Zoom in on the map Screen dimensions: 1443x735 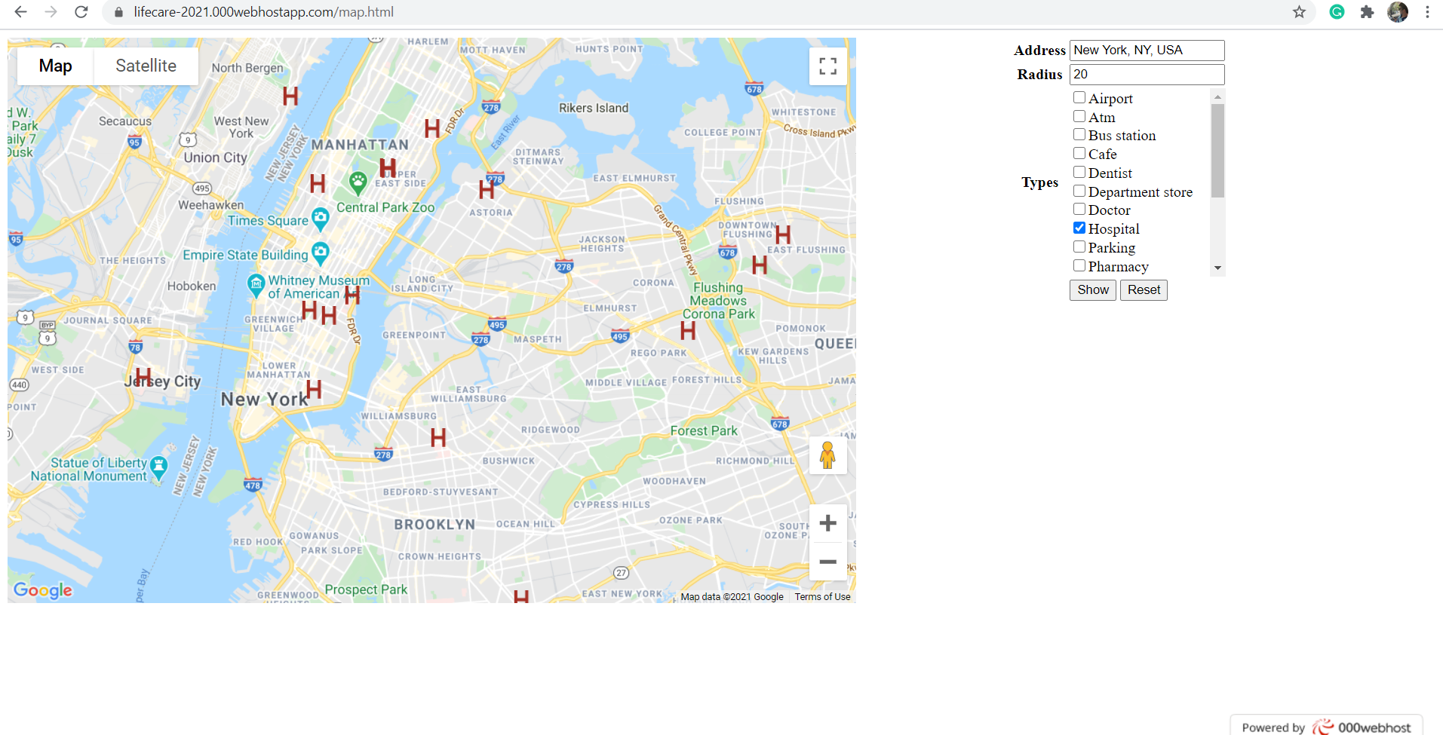pyautogui.click(x=828, y=523)
